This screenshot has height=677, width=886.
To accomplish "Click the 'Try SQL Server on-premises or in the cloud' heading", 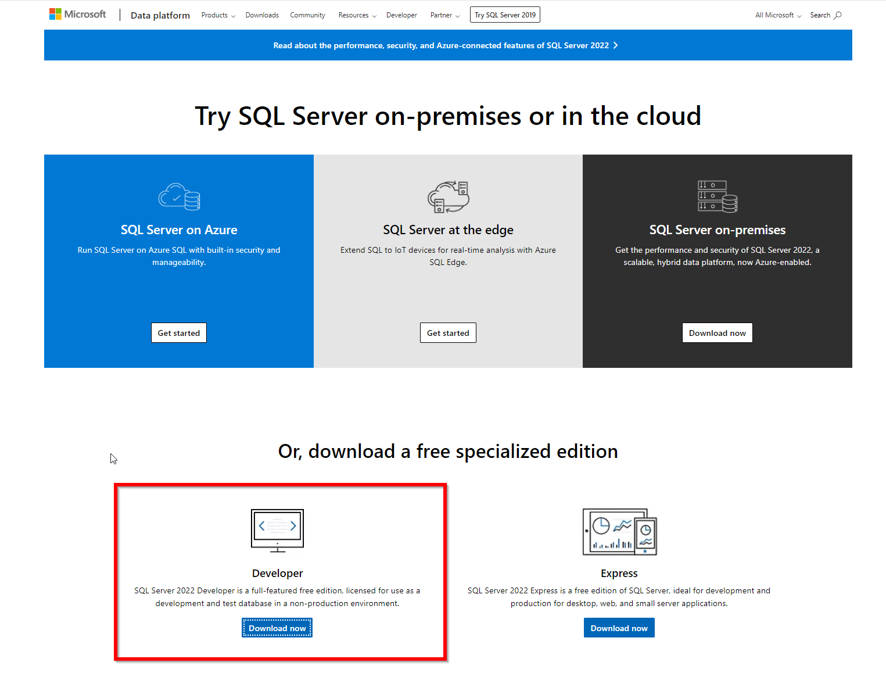I will [x=448, y=116].
